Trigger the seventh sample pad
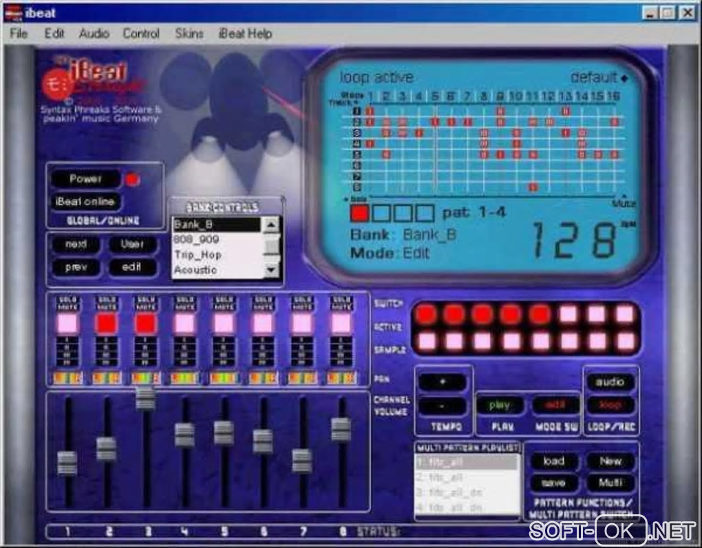The width and height of the screenshot is (702, 548). tap(597, 341)
